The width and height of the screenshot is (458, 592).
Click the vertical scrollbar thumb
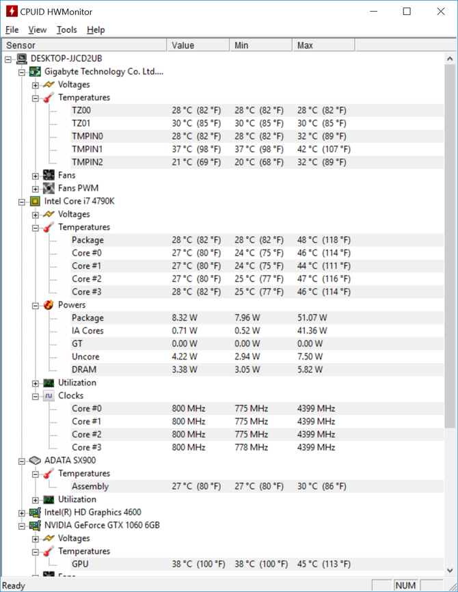(450, 246)
